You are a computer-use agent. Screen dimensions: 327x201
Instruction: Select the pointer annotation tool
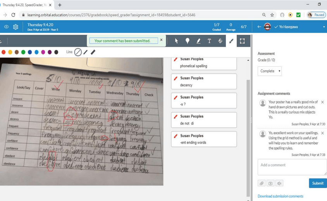pyautogui.click(x=176, y=41)
